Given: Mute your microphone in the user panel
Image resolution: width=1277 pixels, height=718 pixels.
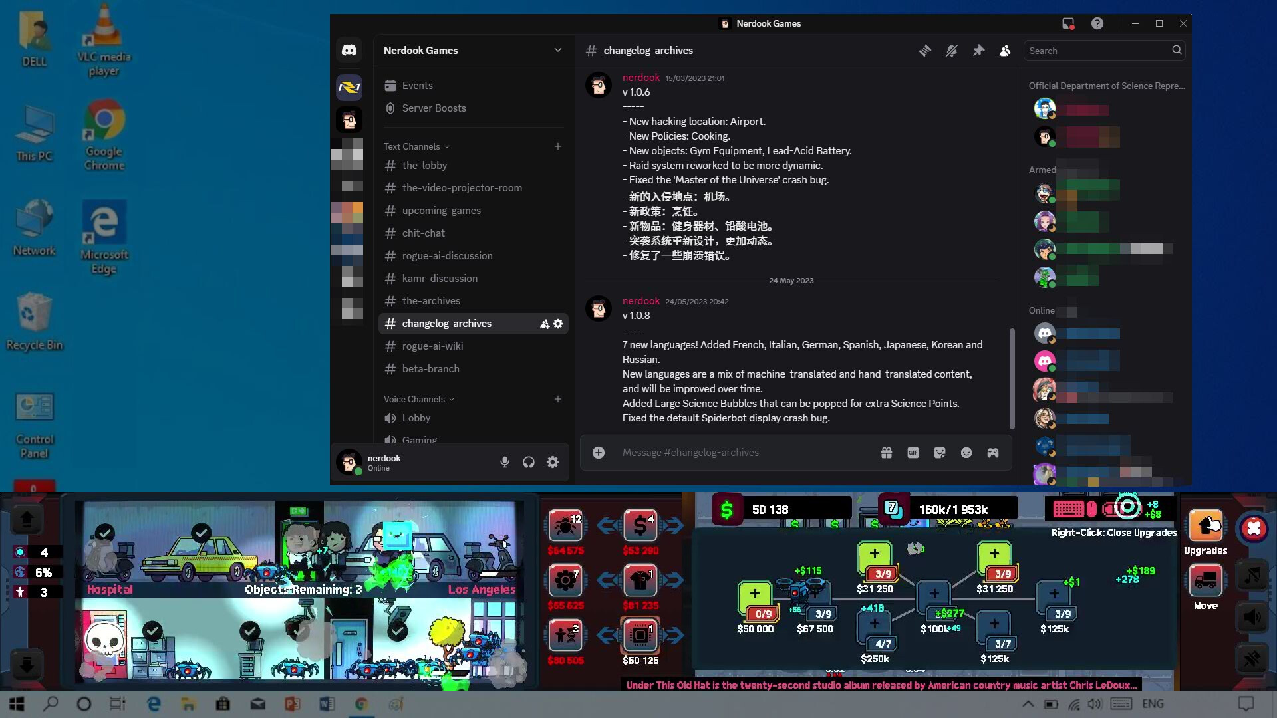Looking at the screenshot, I should [x=505, y=461].
